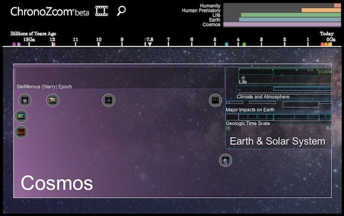344x216 pixels.
Task: Click the 7.8 triangle marker on axis
Action: pos(150,44)
